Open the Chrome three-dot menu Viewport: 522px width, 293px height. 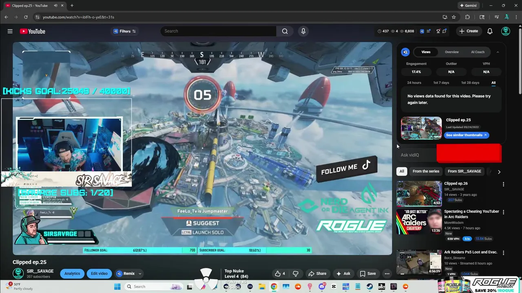coord(516,17)
